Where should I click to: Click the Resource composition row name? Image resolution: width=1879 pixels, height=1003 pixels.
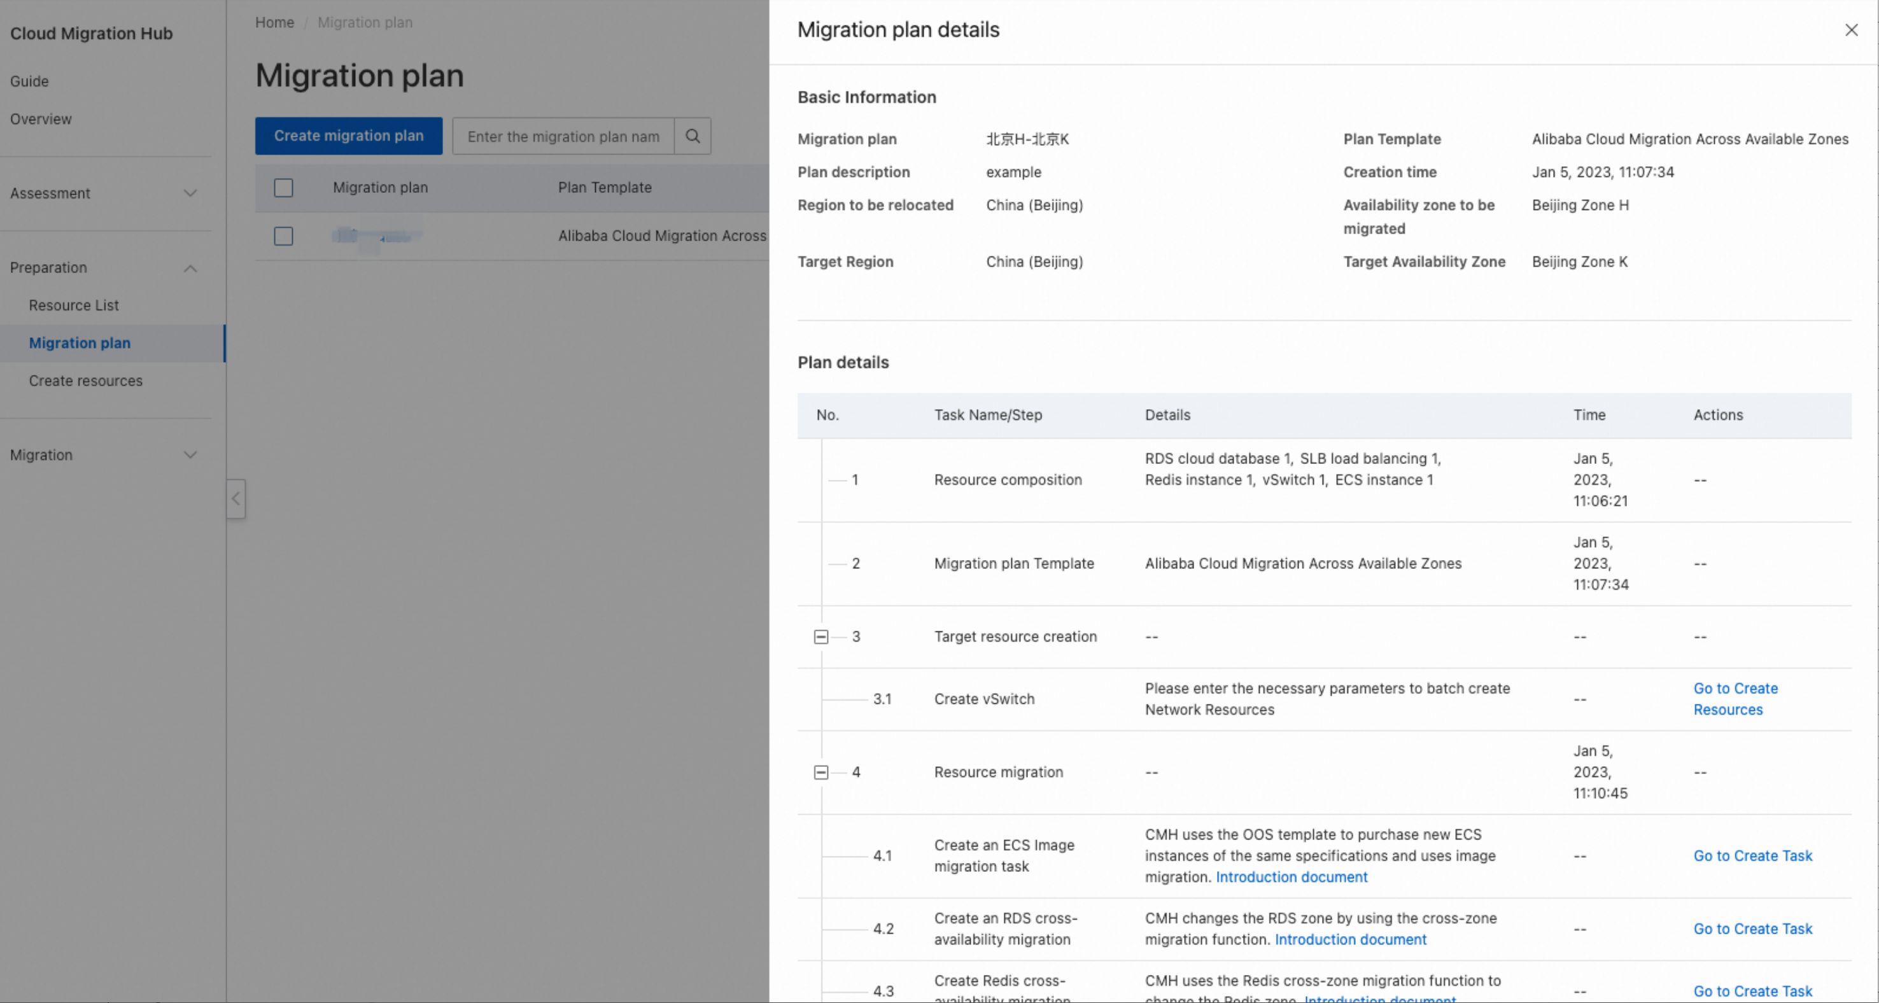point(1008,480)
